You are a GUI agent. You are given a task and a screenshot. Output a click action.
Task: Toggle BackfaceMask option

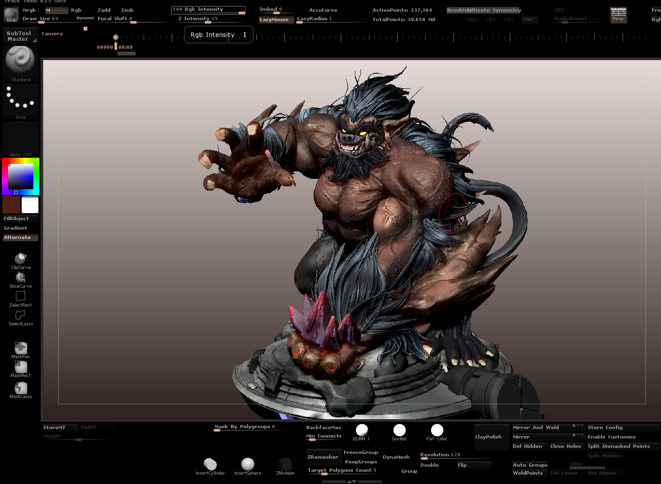tap(324, 428)
